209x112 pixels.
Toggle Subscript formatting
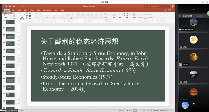coord(54,18)
